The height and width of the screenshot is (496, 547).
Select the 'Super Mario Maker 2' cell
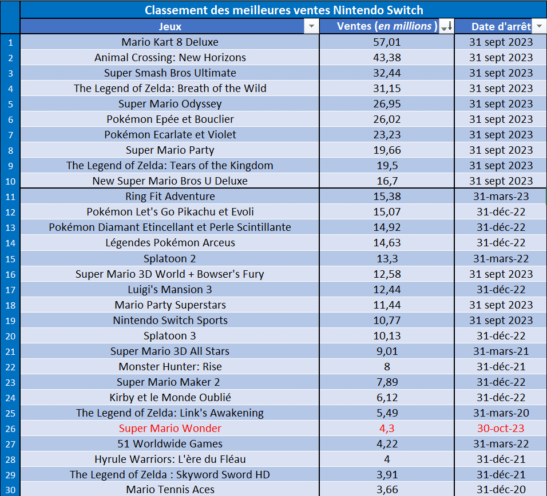click(170, 382)
